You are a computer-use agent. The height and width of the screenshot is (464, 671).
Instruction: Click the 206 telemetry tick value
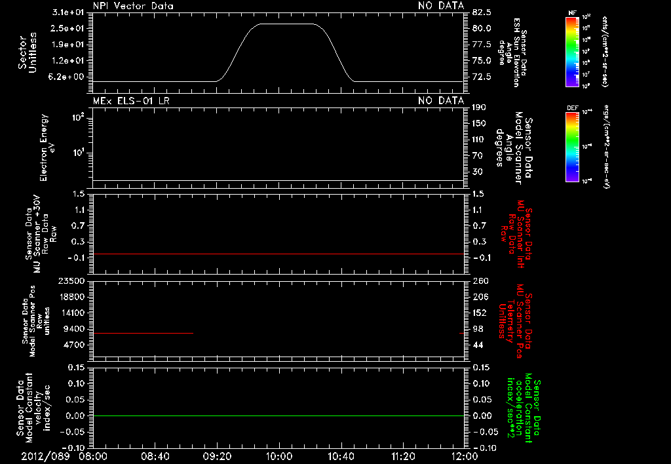click(480, 297)
